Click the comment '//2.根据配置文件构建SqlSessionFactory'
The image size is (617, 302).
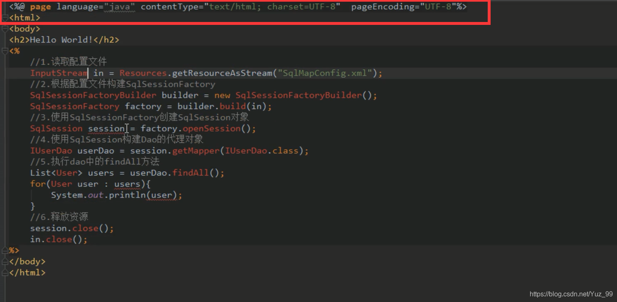[123, 84]
